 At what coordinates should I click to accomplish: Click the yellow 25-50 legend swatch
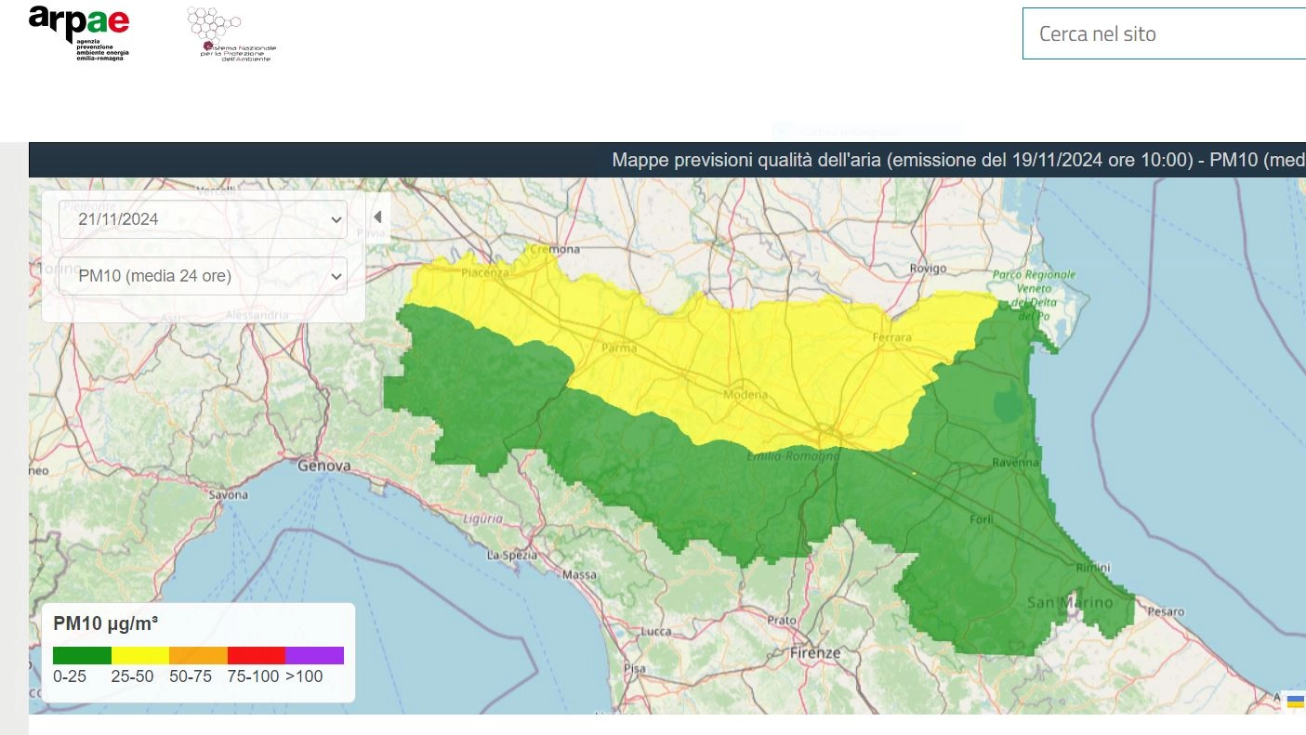[x=140, y=655]
